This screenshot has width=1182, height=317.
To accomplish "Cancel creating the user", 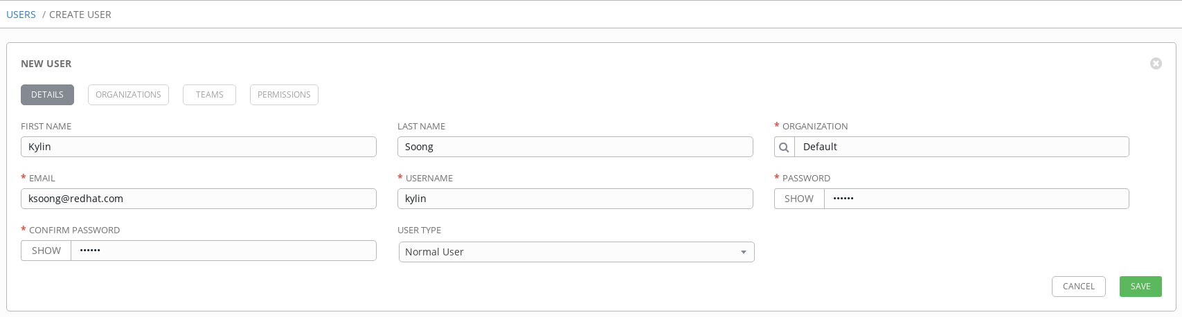I will tap(1079, 287).
